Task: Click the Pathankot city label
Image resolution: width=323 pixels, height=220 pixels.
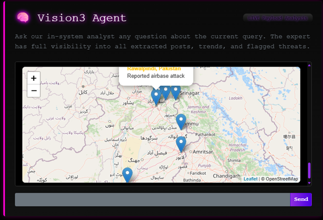Action: click(205, 134)
